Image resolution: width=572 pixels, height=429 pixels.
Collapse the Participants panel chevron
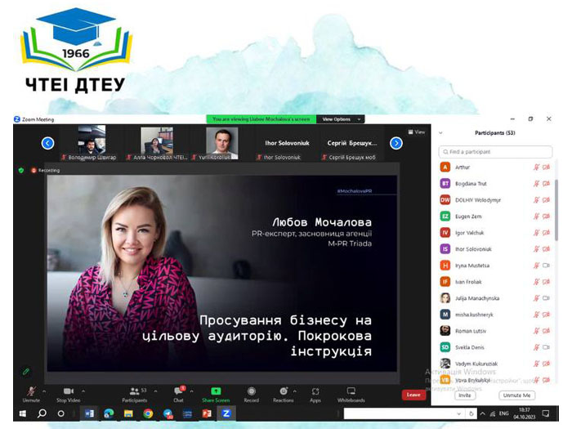pyautogui.click(x=440, y=132)
